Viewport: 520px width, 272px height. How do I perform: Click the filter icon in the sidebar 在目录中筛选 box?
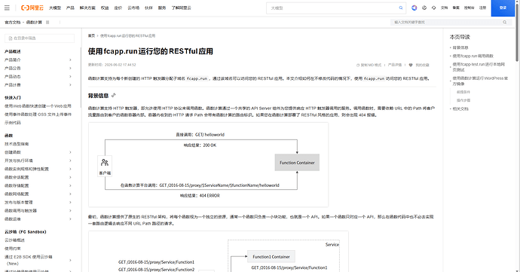(x=11, y=38)
